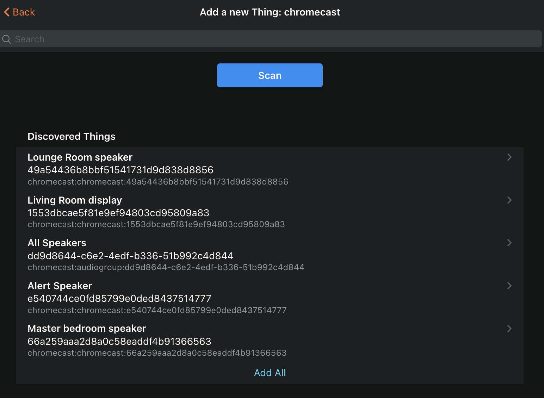Image resolution: width=544 pixels, height=398 pixels.
Task: Select the Living Room display entry
Action: click(247, 211)
